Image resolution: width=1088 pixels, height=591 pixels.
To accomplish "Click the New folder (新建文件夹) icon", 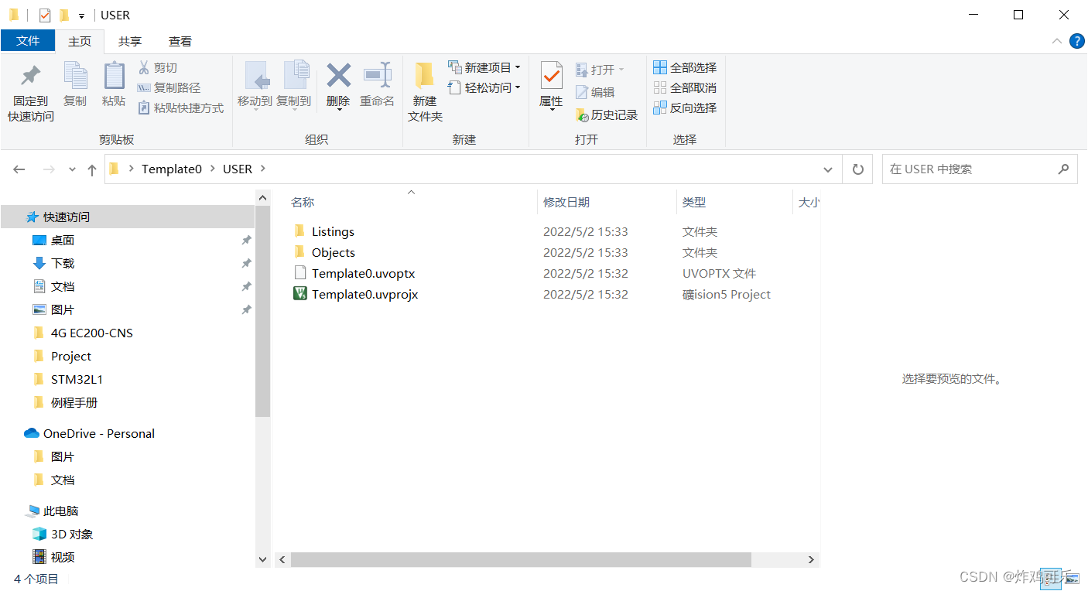I will point(425,76).
